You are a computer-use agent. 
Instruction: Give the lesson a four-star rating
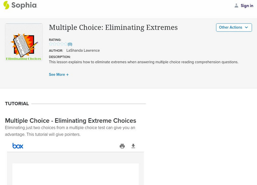(x=62, y=44)
